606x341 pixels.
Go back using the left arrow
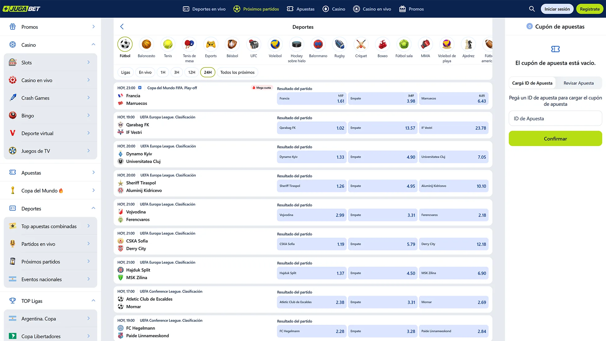click(122, 27)
